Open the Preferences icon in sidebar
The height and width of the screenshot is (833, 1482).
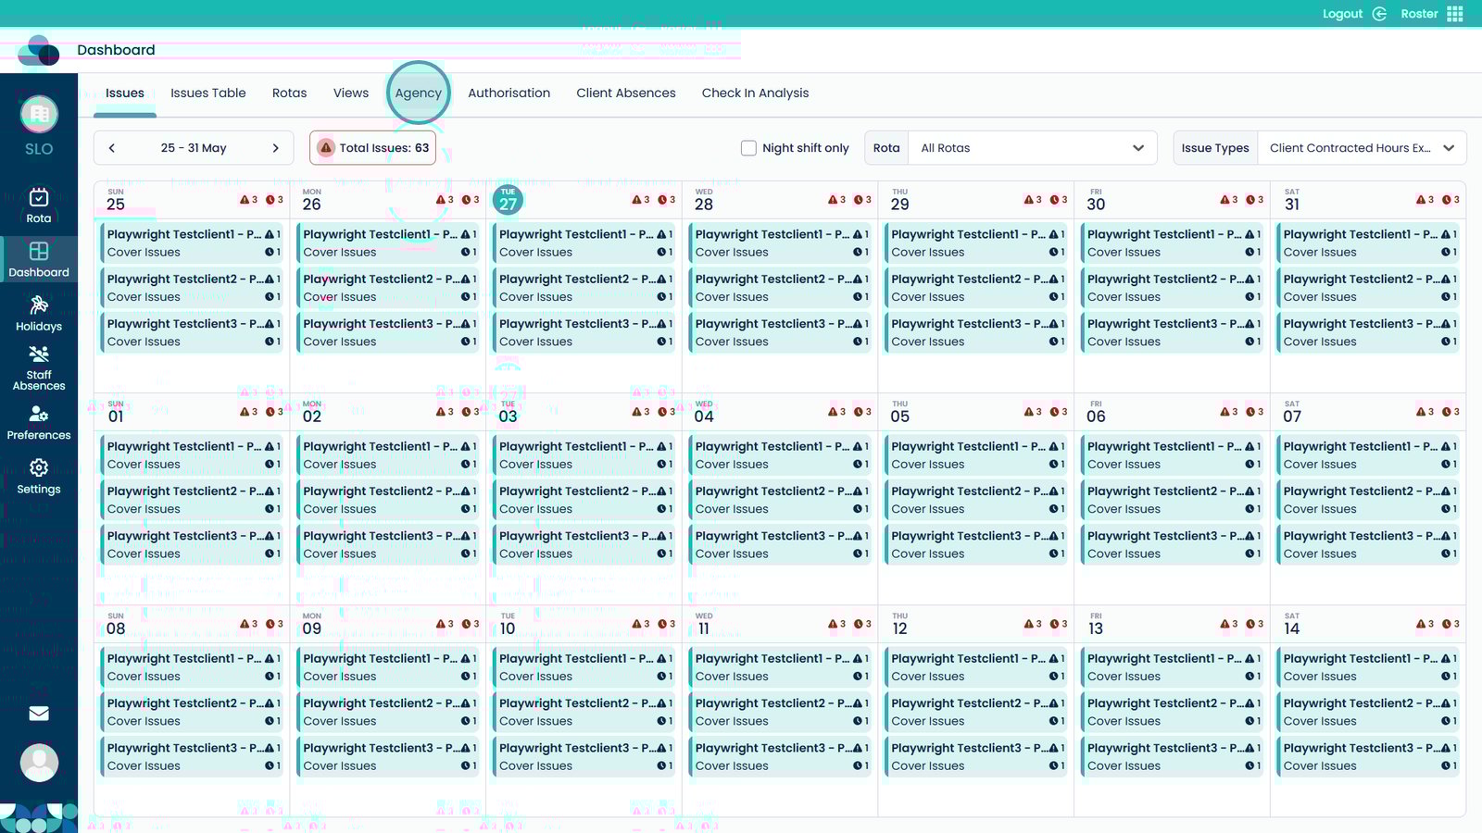pyautogui.click(x=39, y=414)
